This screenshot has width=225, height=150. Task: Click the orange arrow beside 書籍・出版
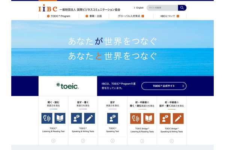point(87,16)
